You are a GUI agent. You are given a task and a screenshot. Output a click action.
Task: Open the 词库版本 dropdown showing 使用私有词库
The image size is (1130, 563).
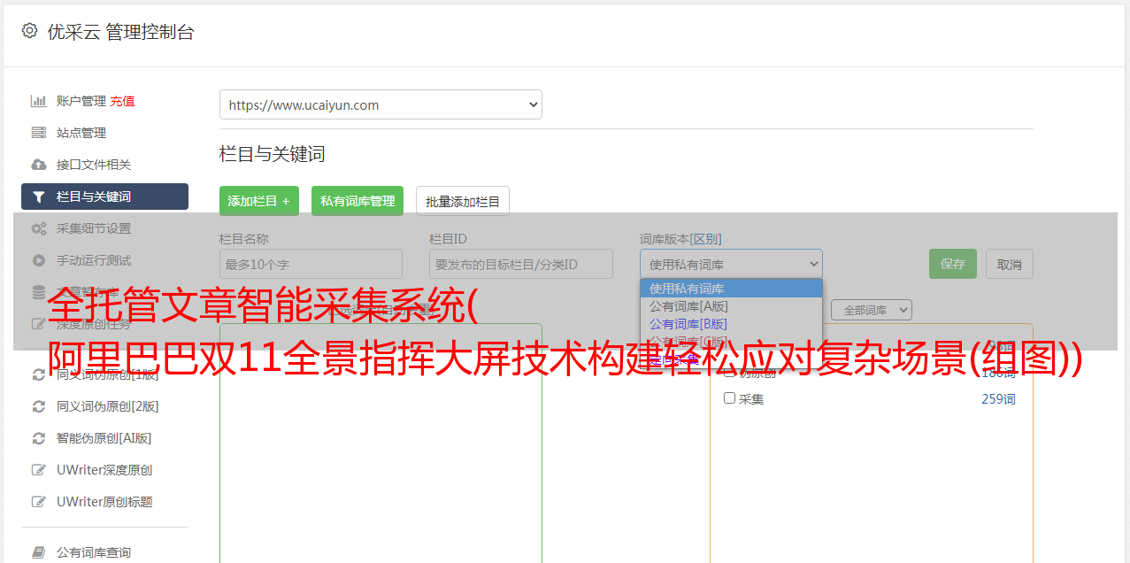tap(731, 264)
